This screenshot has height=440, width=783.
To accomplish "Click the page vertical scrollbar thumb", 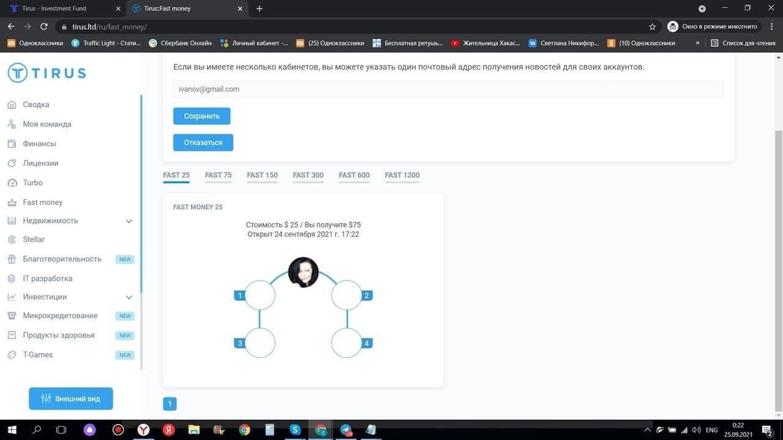I will (779, 270).
